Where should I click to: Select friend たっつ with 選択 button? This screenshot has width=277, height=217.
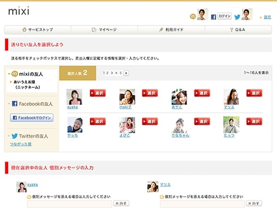254,121
